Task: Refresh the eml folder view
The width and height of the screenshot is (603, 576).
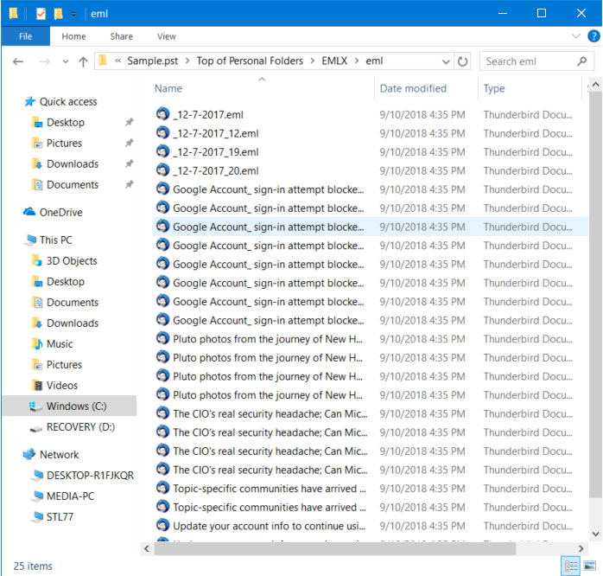Action: (462, 61)
